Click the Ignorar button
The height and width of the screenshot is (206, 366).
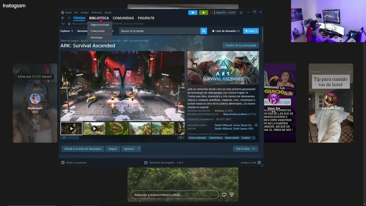tap(129, 149)
